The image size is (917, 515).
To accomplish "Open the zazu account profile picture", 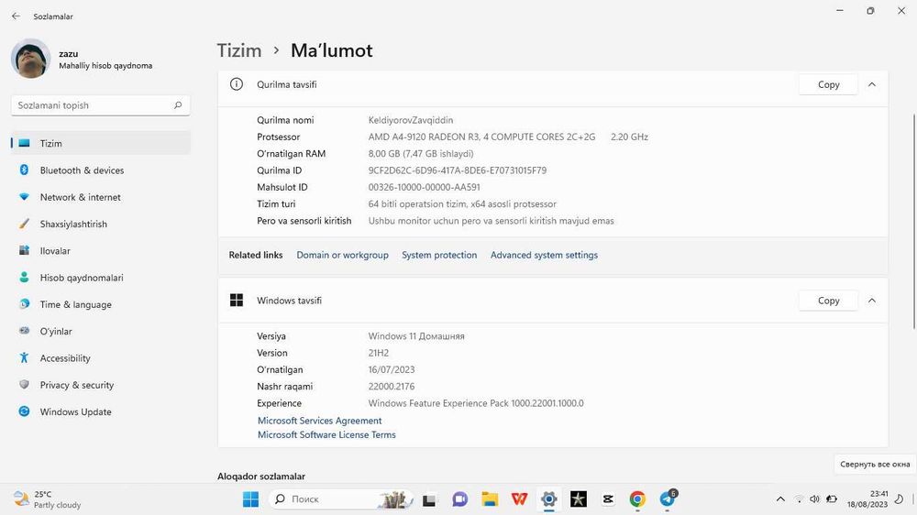I will tap(30, 59).
